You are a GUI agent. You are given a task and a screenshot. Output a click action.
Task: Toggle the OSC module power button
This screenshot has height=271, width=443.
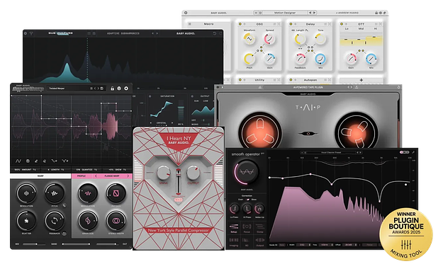(240, 24)
